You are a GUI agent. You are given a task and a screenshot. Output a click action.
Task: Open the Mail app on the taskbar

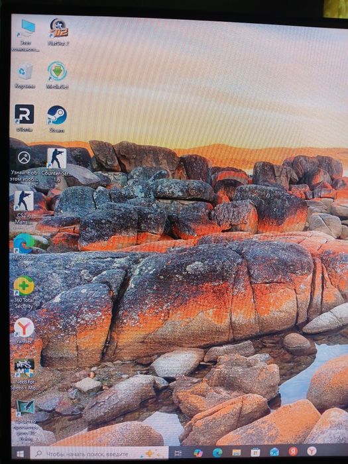[274, 452]
